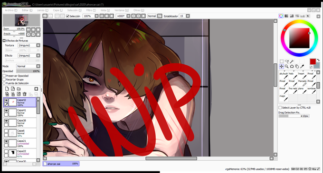This screenshot has height=173, width=323.
Task: Select the Hand pan tool
Action: (x=297, y=67)
